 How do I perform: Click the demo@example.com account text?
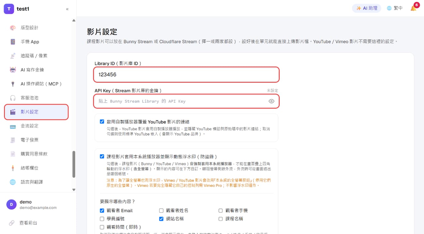click(38, 208)
